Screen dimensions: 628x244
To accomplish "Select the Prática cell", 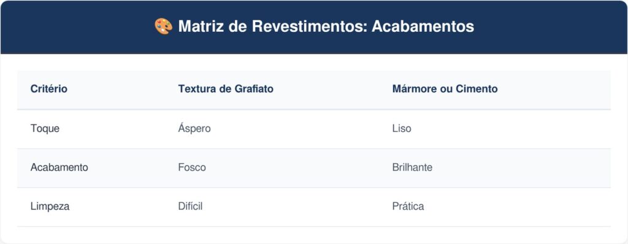I will (x=408, y=207).
